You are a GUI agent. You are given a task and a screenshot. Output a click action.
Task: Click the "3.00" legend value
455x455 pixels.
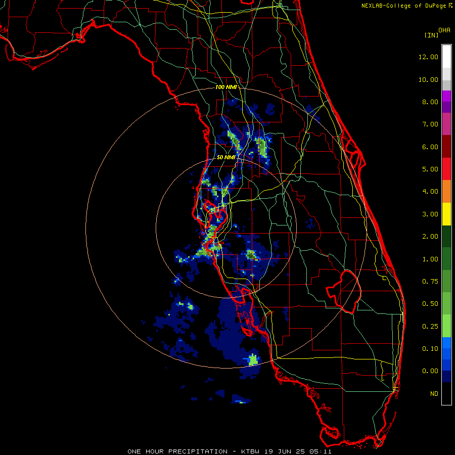coord(430,214)
